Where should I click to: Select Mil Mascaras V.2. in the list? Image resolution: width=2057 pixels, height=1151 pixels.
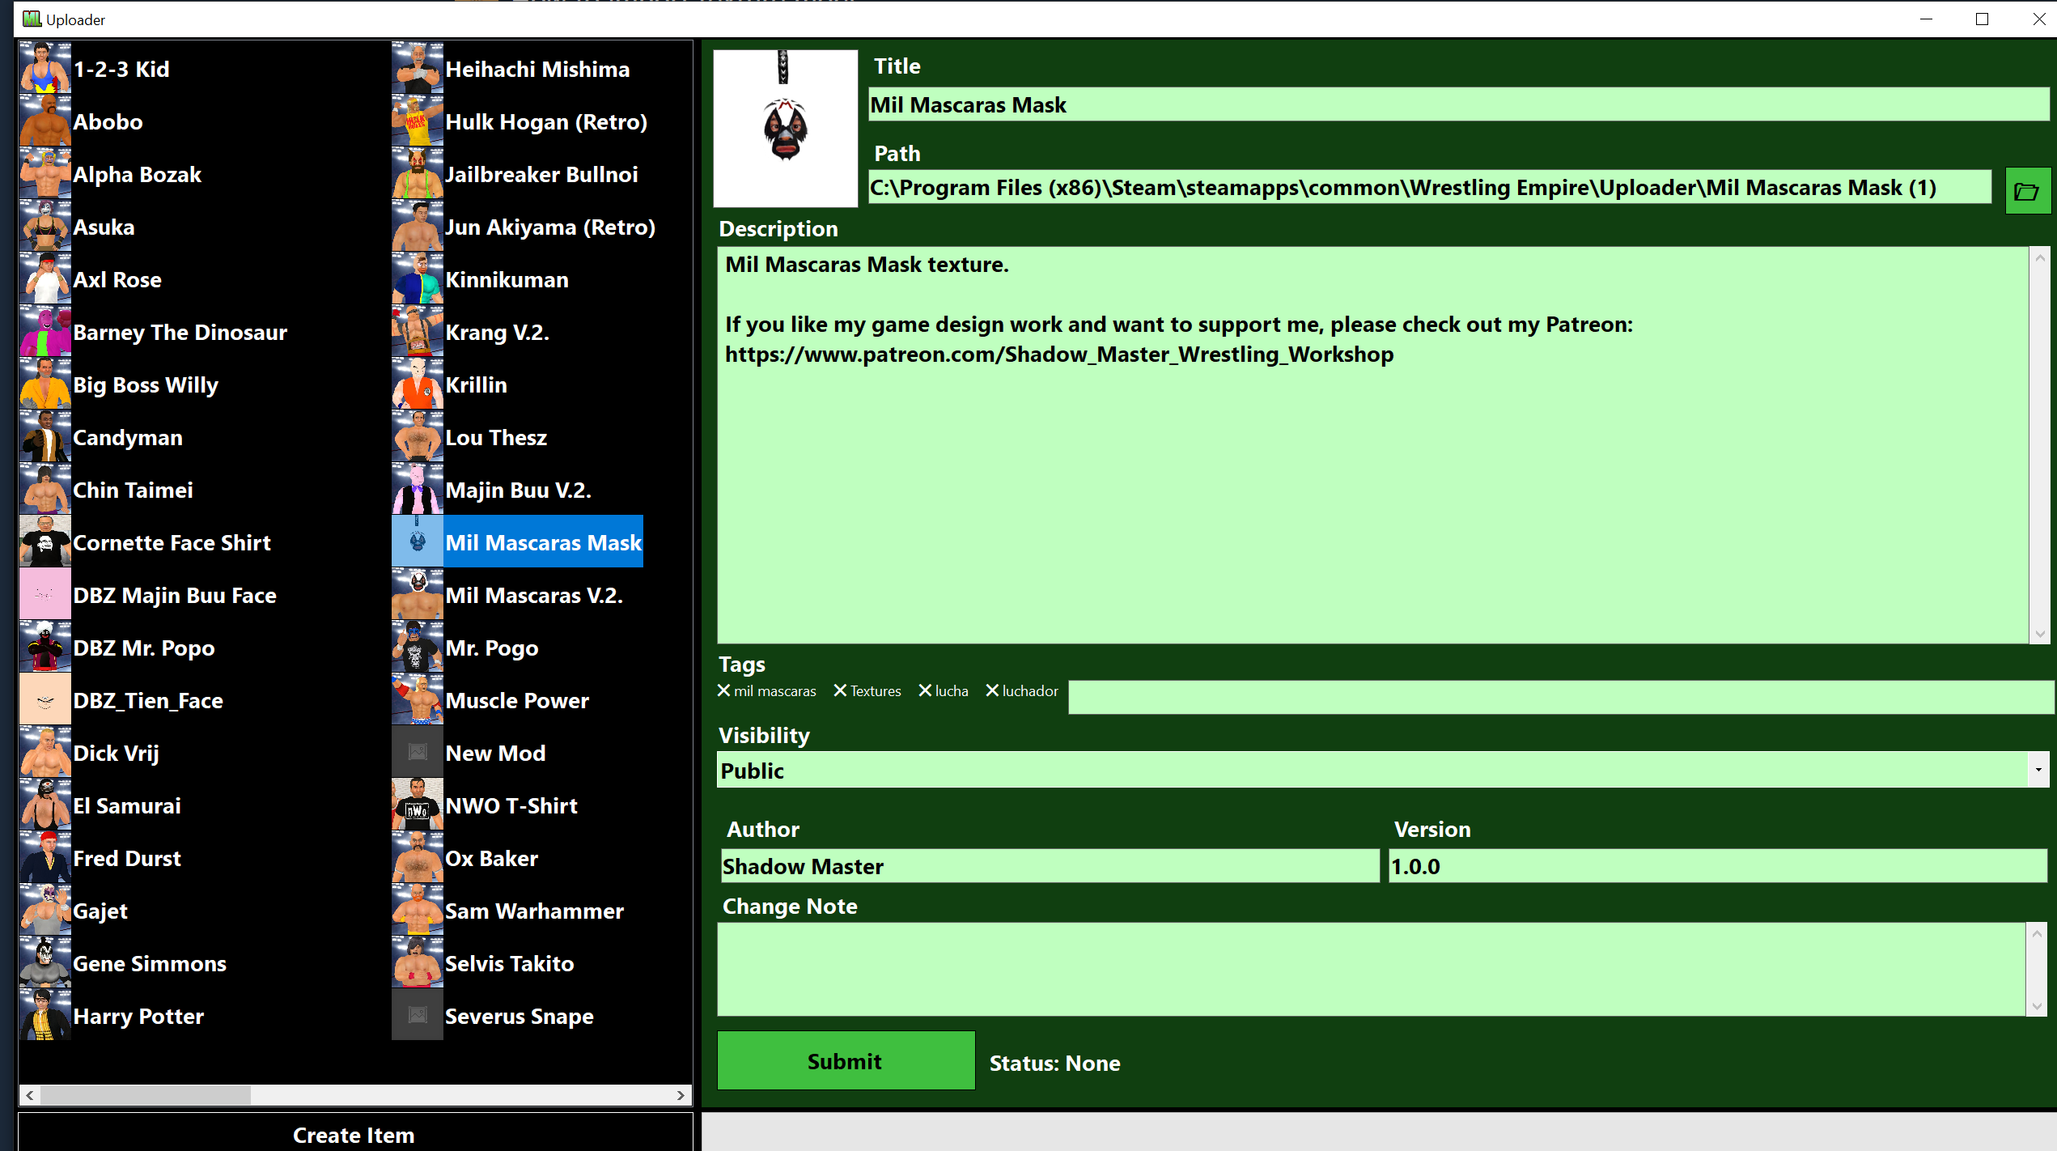533,596
